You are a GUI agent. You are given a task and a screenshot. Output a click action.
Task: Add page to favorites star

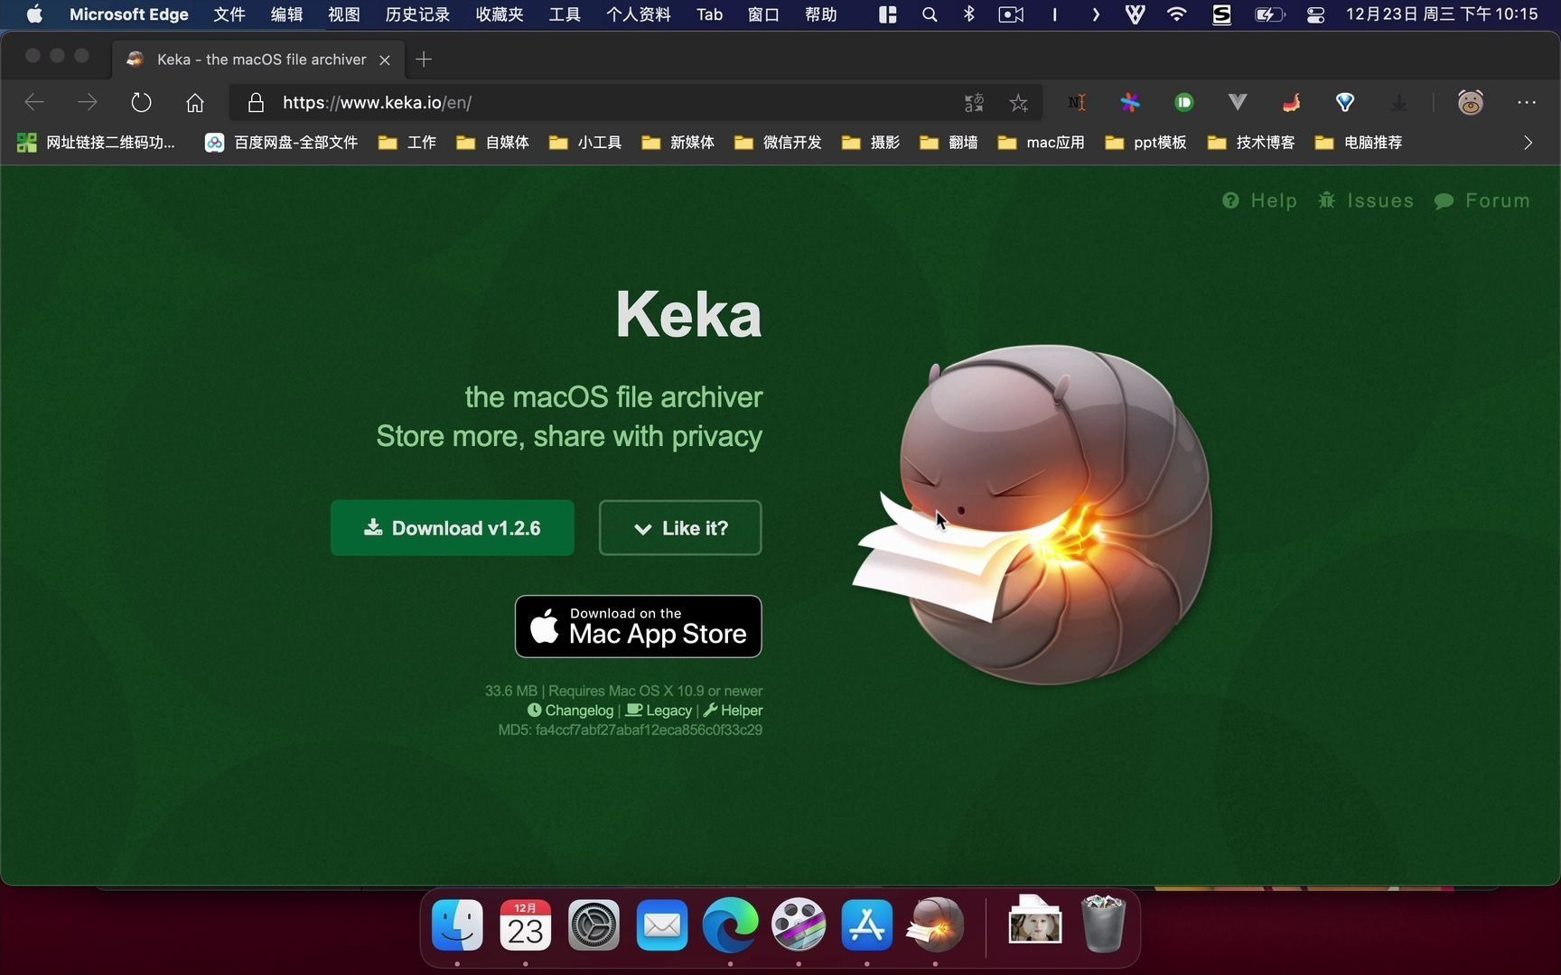click(x=1019, y=103)
